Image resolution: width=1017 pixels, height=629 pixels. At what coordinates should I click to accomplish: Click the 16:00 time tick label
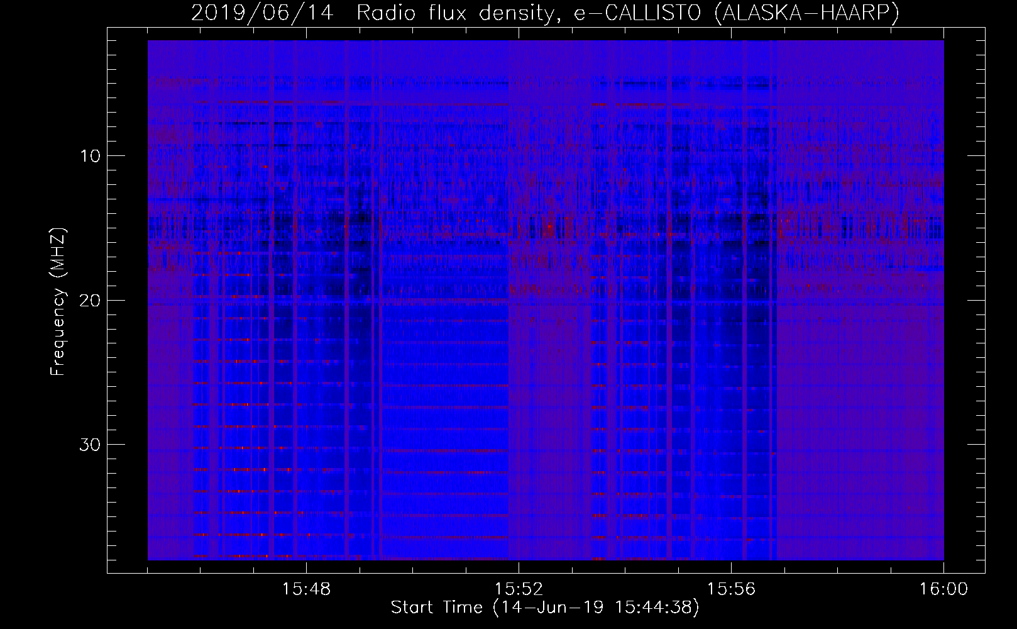point(943,589)
